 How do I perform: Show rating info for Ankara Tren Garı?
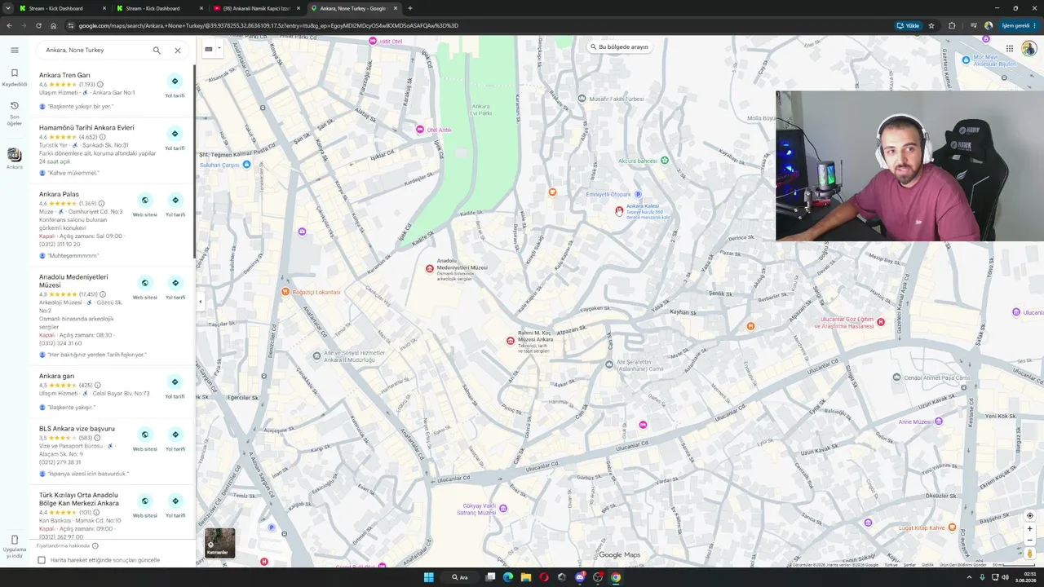coord(100,84)
